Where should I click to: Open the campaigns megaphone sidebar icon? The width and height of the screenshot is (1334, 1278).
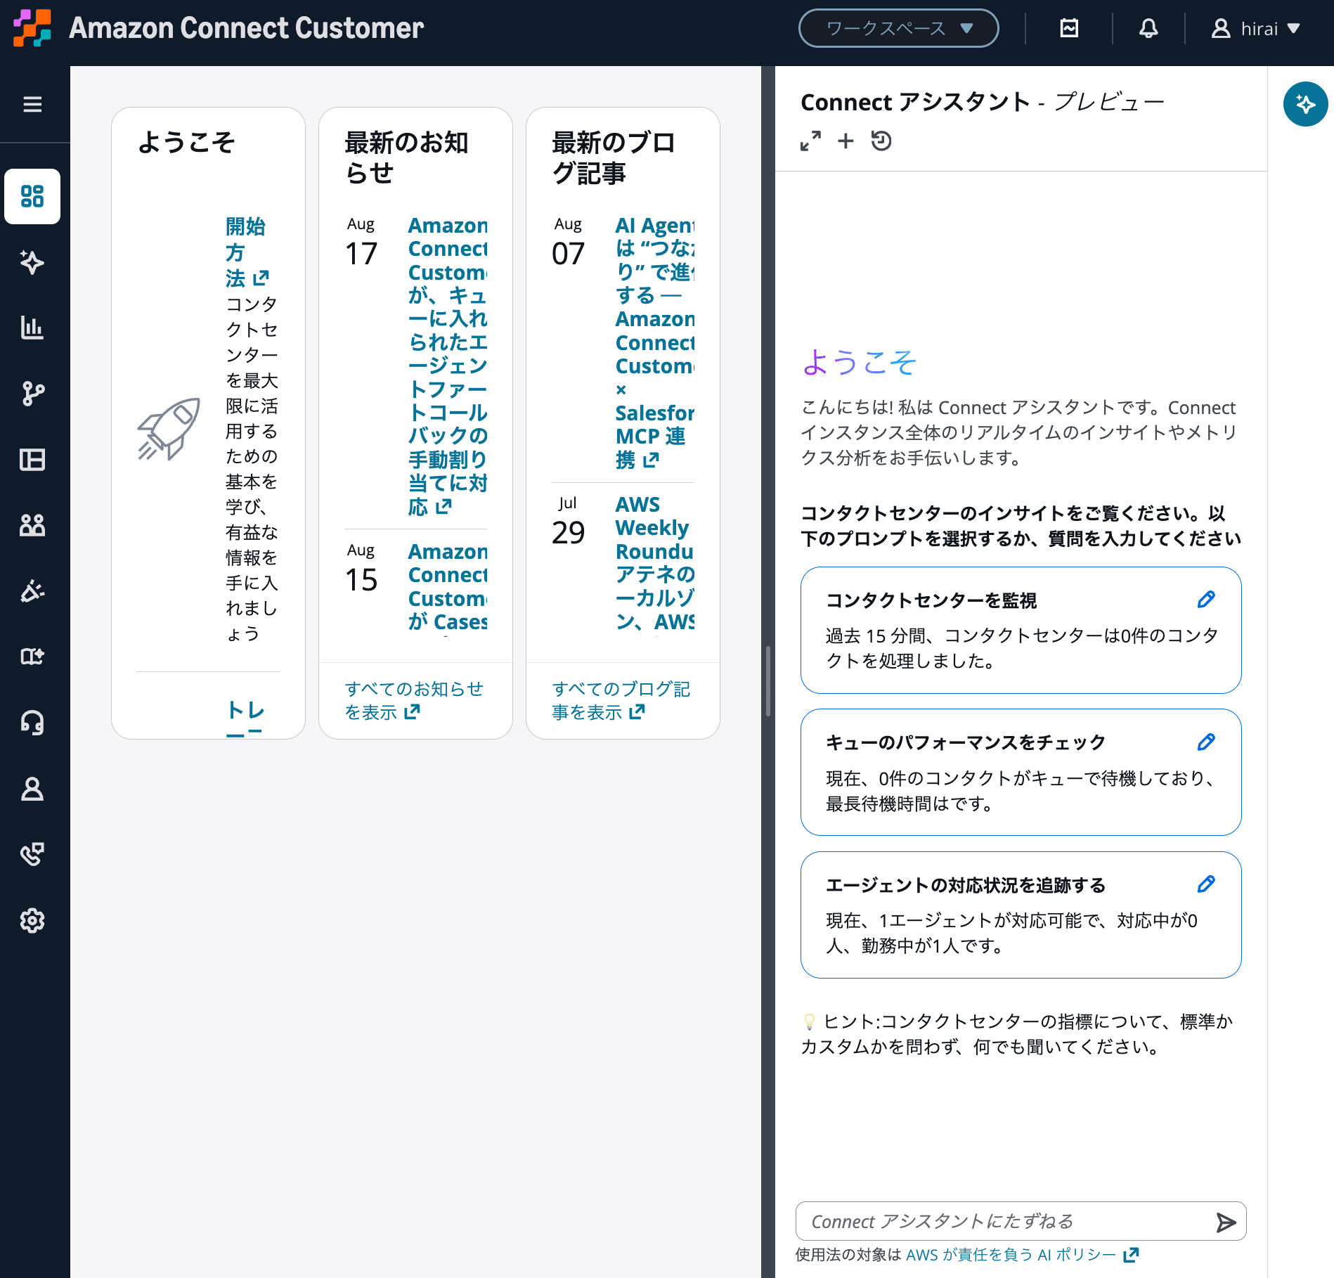click(32, 591)
